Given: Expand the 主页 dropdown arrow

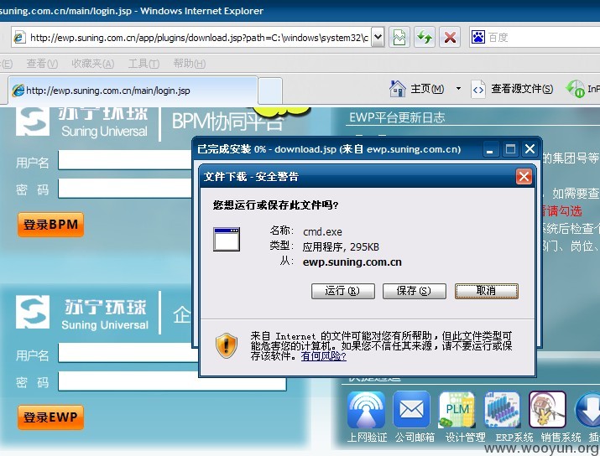Looking at the screenshot, I should click(x=458, y=89).
